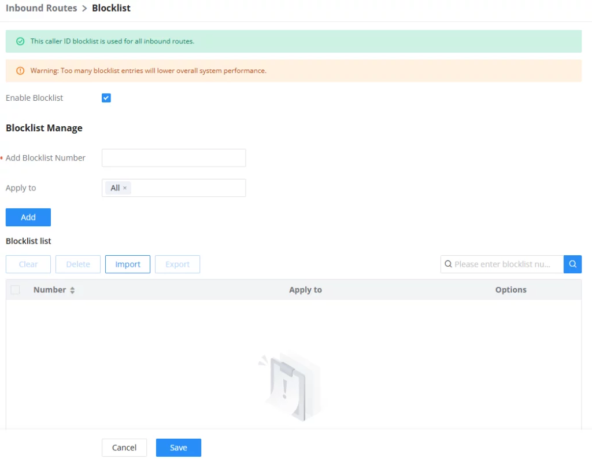Cancel the blocklist changes
The width and height of the screenshot is (592, 459).
[x=124, y=447]
